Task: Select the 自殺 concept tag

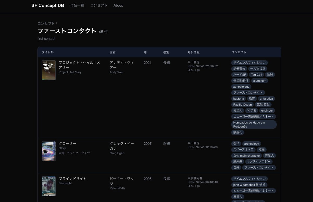Action: coord(236,168)
